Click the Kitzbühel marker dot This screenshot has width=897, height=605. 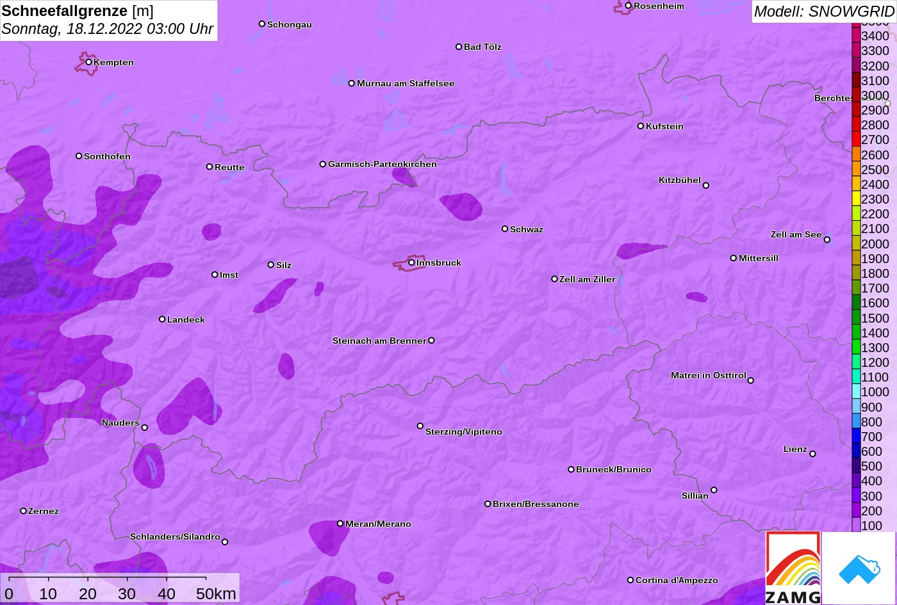[x=706, y=186]
